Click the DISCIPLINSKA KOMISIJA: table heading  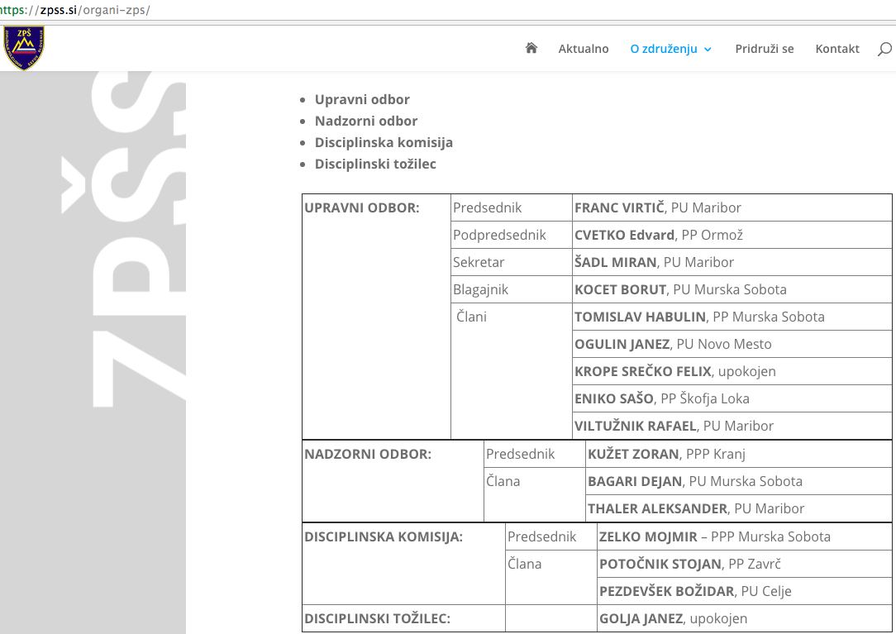click(x=384, y=536)
